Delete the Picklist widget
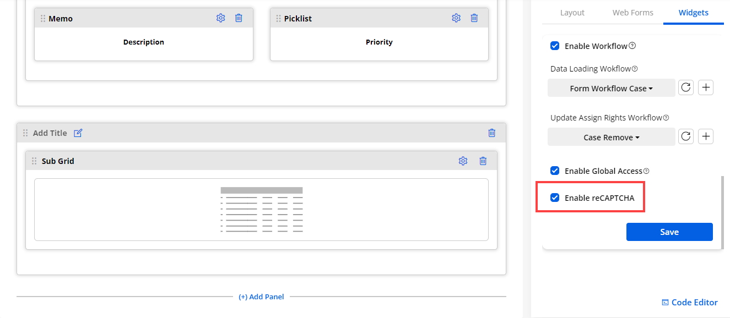The height and width of the screenshot is (318, 730). pos(474,18)
